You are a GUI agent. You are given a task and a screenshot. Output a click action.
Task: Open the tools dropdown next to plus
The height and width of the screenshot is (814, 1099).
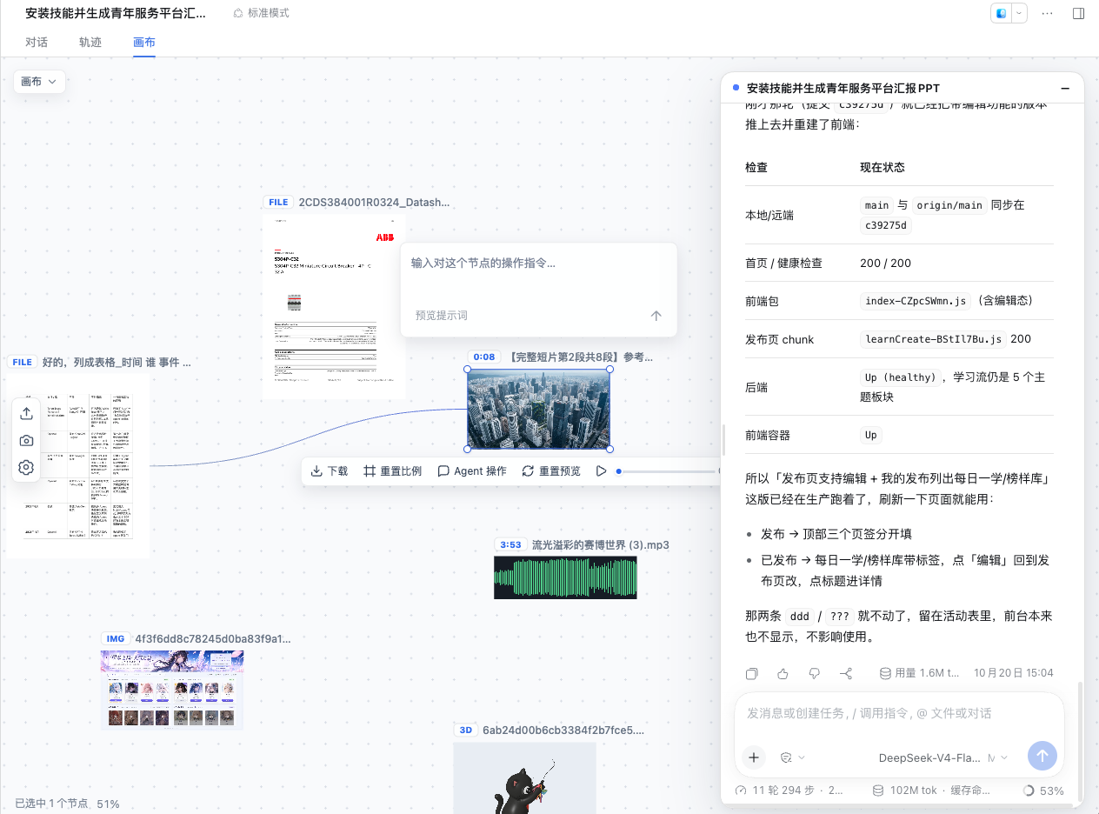click(792, 757)
